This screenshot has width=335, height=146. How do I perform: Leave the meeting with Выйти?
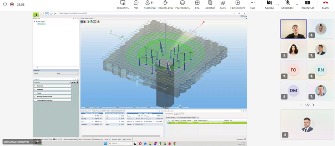[325, 5]
